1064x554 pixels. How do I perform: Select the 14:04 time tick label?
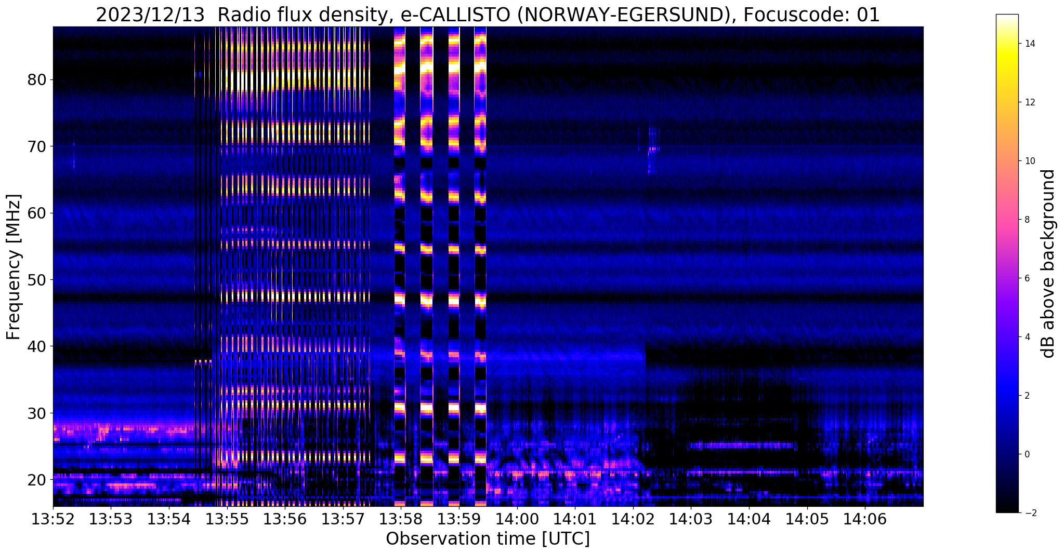[x=749, y=519]
